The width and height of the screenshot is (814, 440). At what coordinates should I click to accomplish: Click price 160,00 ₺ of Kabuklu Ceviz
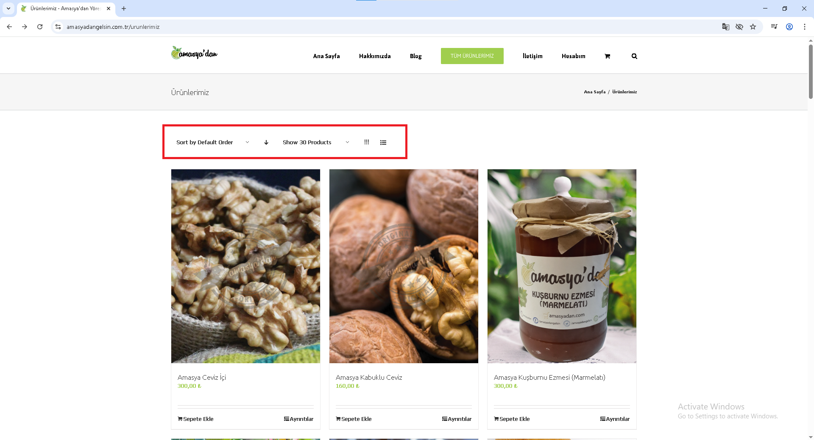(x=347, y=386)
